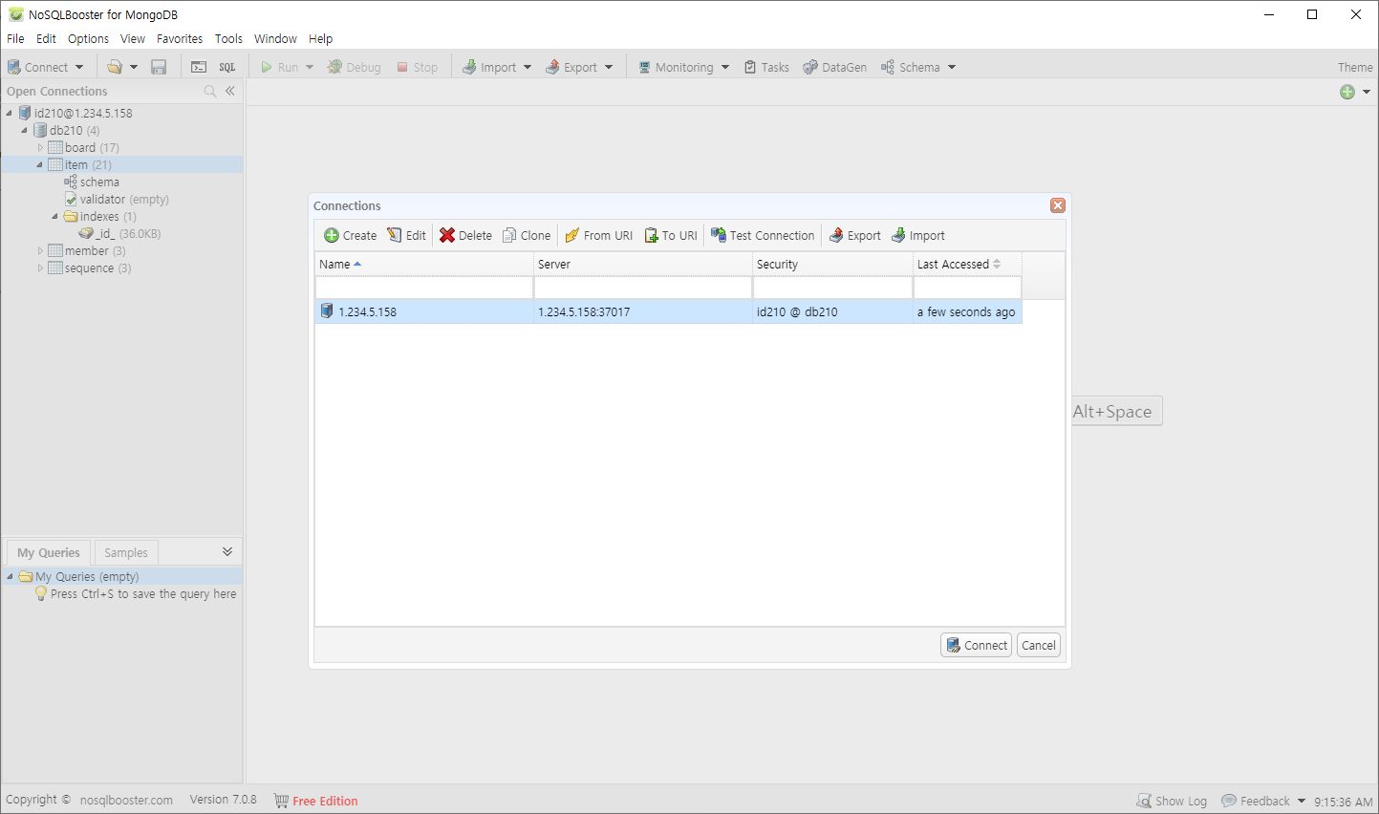Click Test Connection in dialog toolbar

763,235
